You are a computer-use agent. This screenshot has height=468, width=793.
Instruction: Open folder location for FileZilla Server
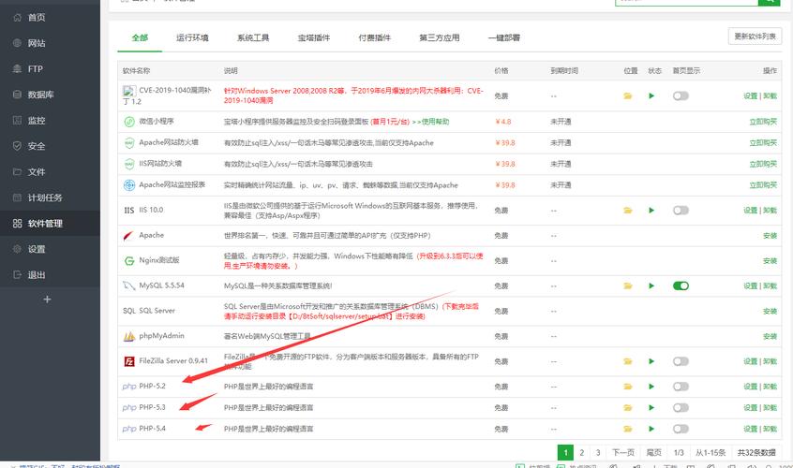628,361
